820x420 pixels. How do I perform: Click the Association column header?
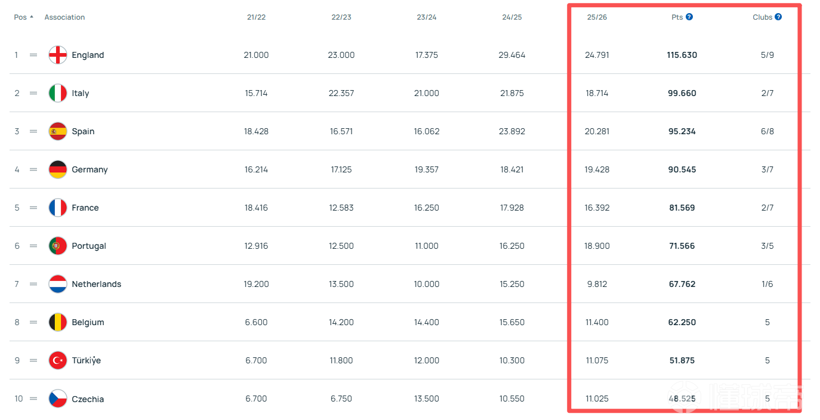pyautogui.click(x=64, y=17)
